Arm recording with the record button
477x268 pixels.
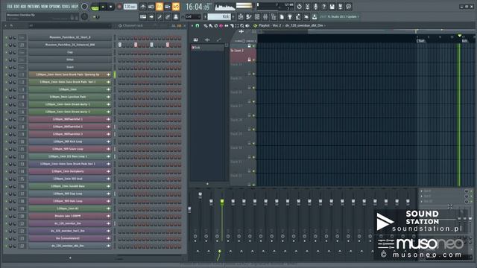pos(119,7)
